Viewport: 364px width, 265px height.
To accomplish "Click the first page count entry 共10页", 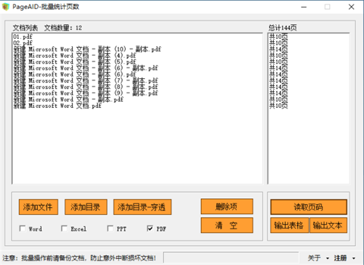I will 278,37.
